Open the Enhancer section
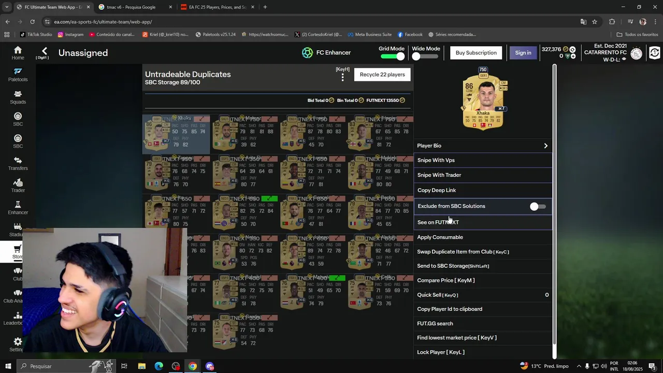This screenshot has height=373, width=663. tap(18, 208)
